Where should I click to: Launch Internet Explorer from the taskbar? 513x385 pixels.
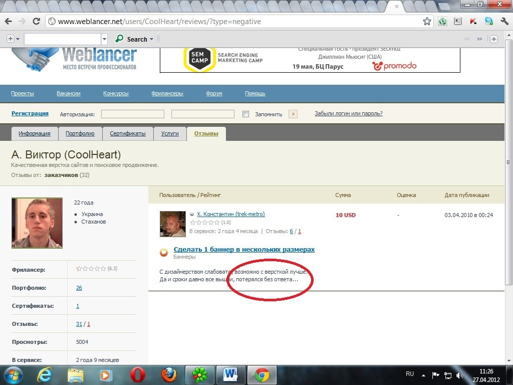[x=45, y=375]
